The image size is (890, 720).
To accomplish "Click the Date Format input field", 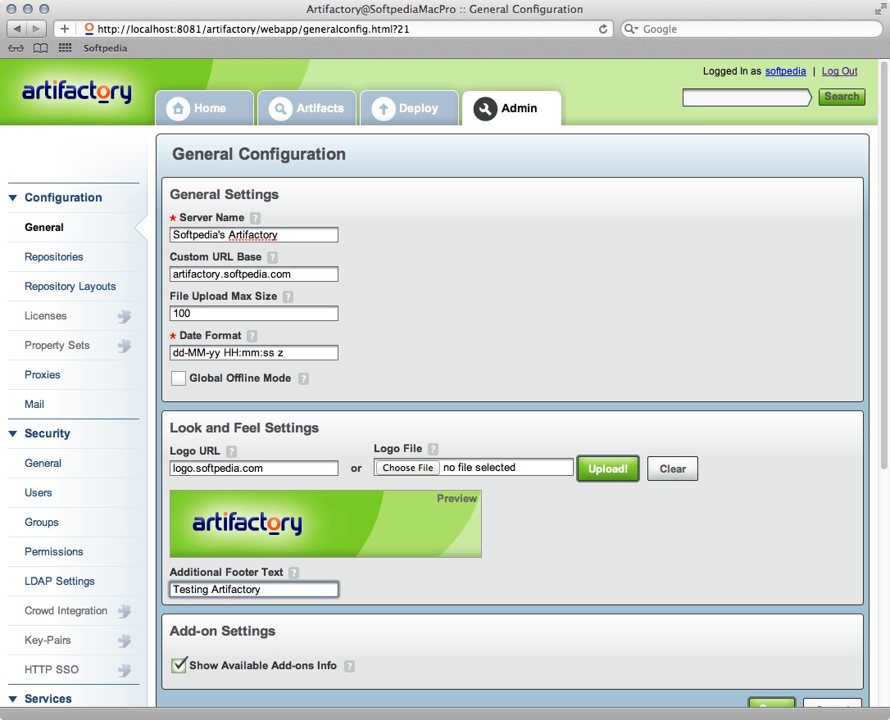I will point(254,353).
